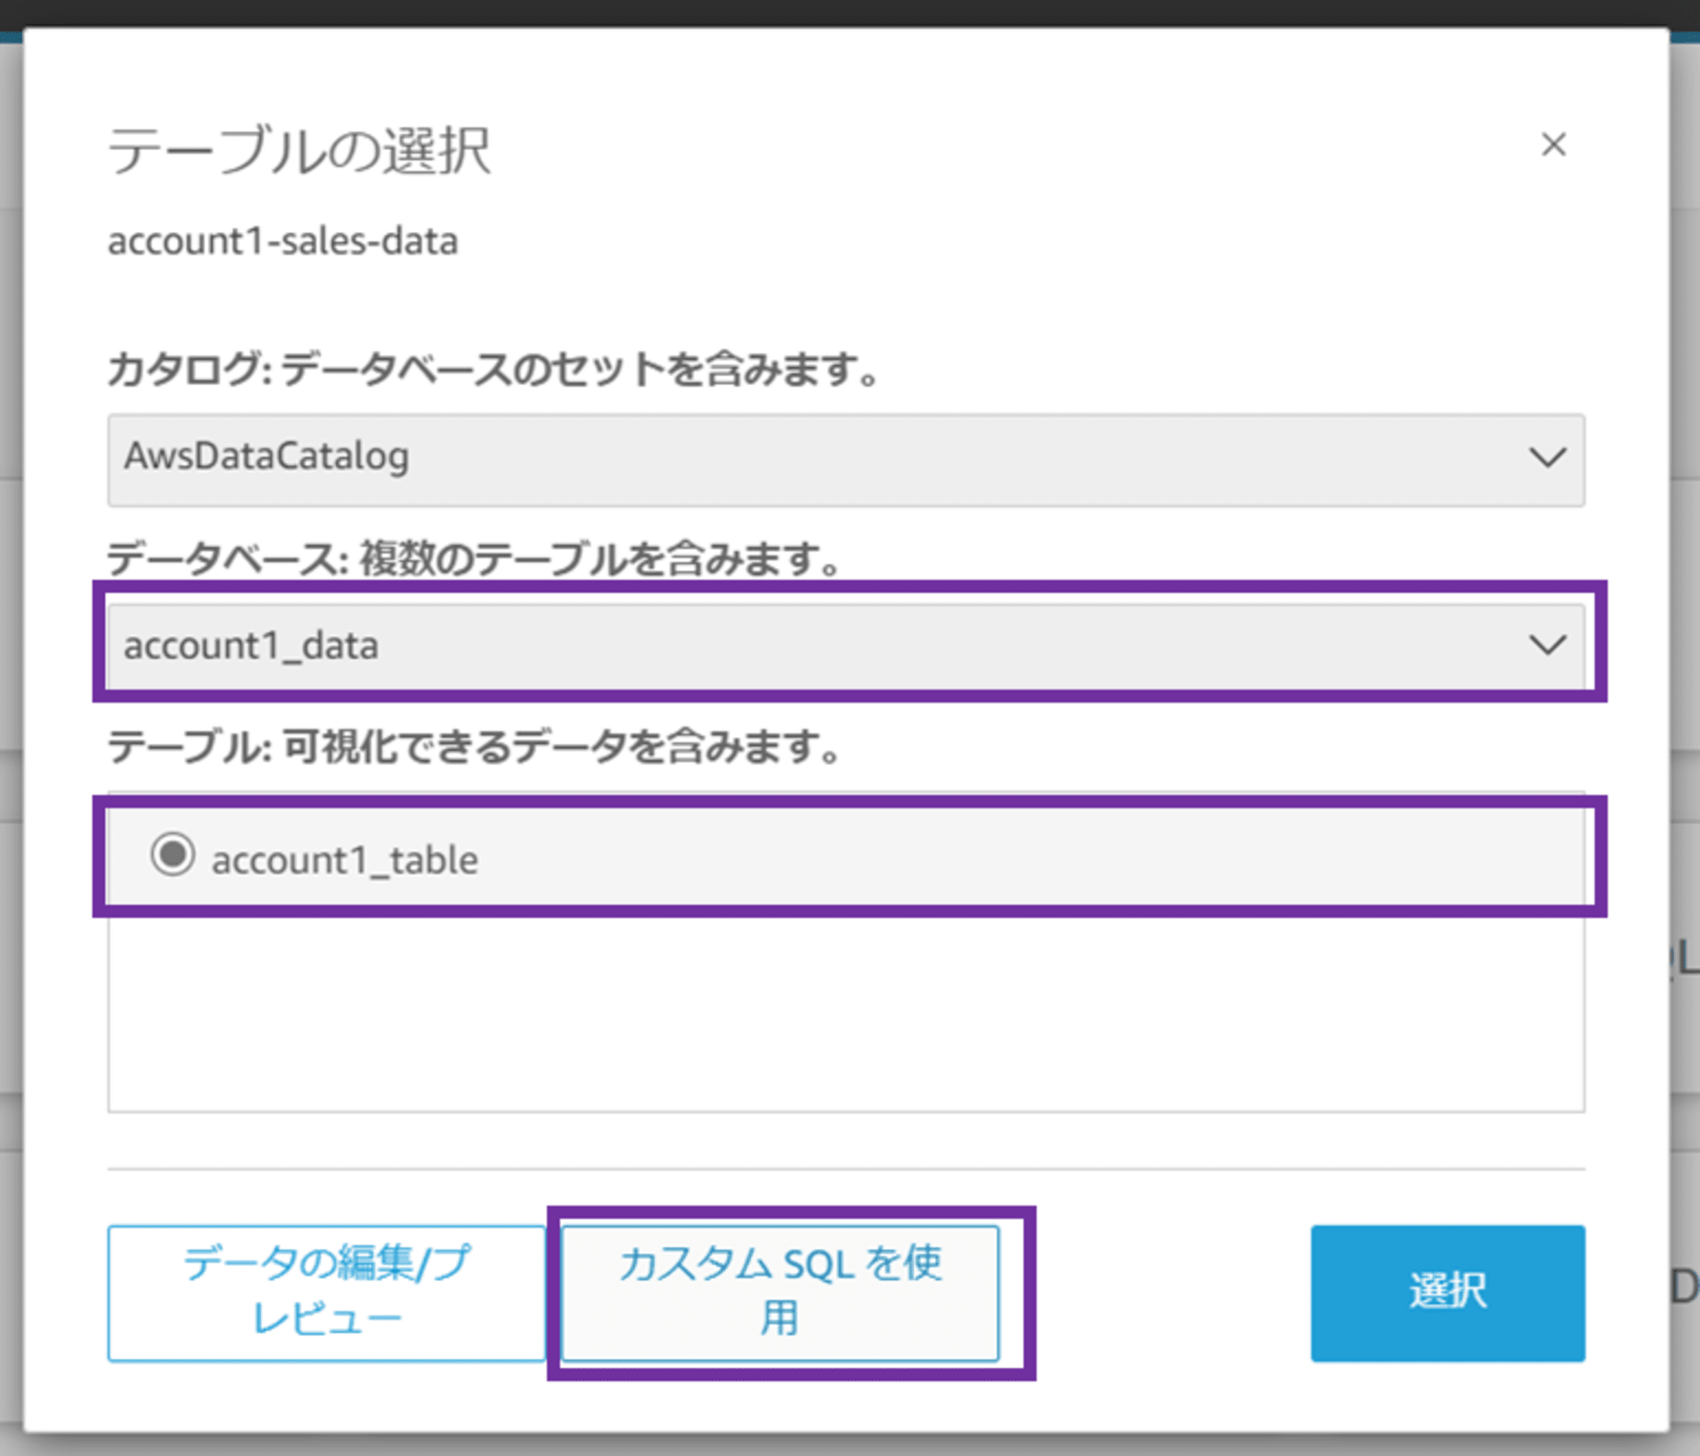
Task: Click the blue 選択 button
Action: pyautogui.click(x=1448, y=1293)
